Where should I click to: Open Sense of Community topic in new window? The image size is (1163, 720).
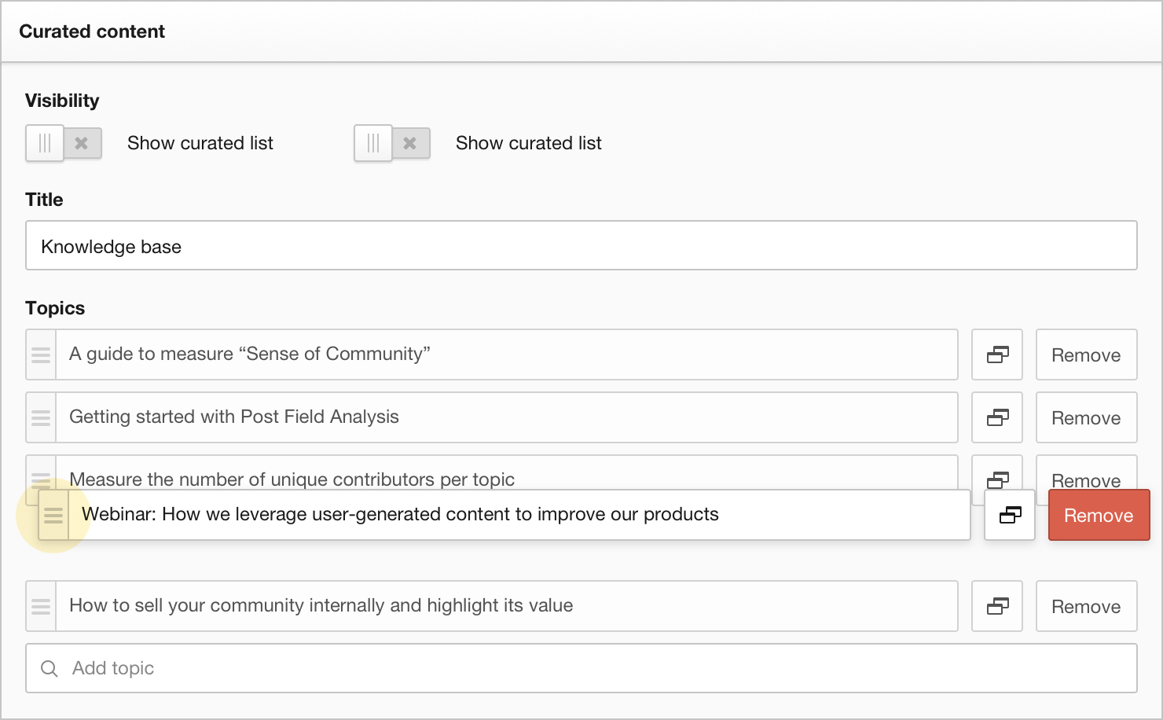[997, 354]
